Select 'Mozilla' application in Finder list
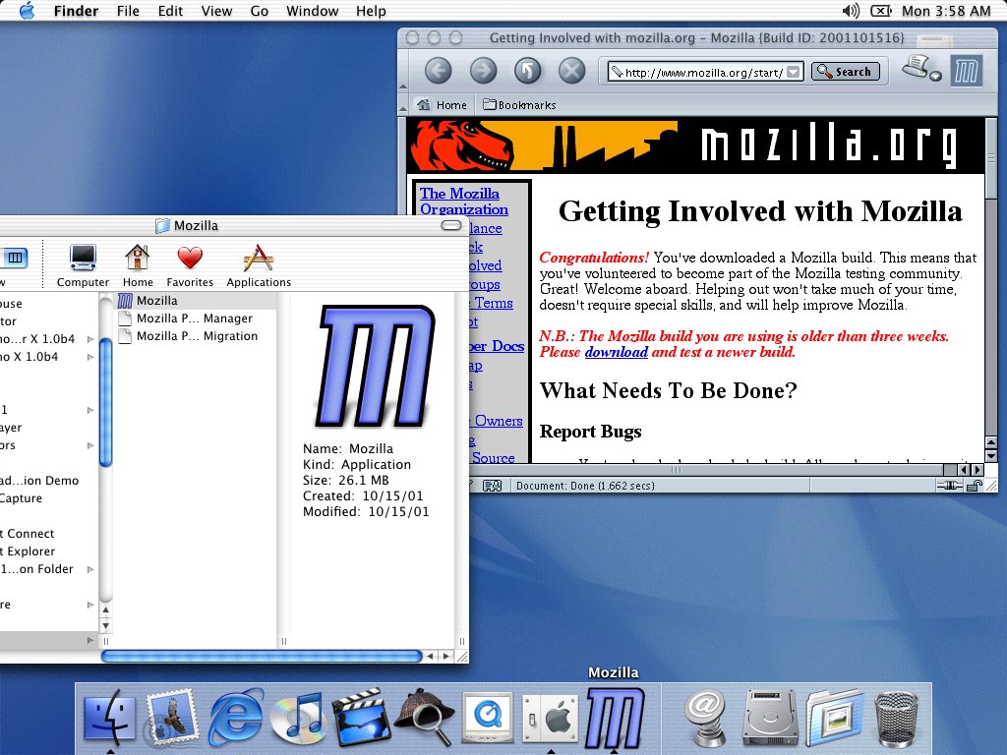 196,301
